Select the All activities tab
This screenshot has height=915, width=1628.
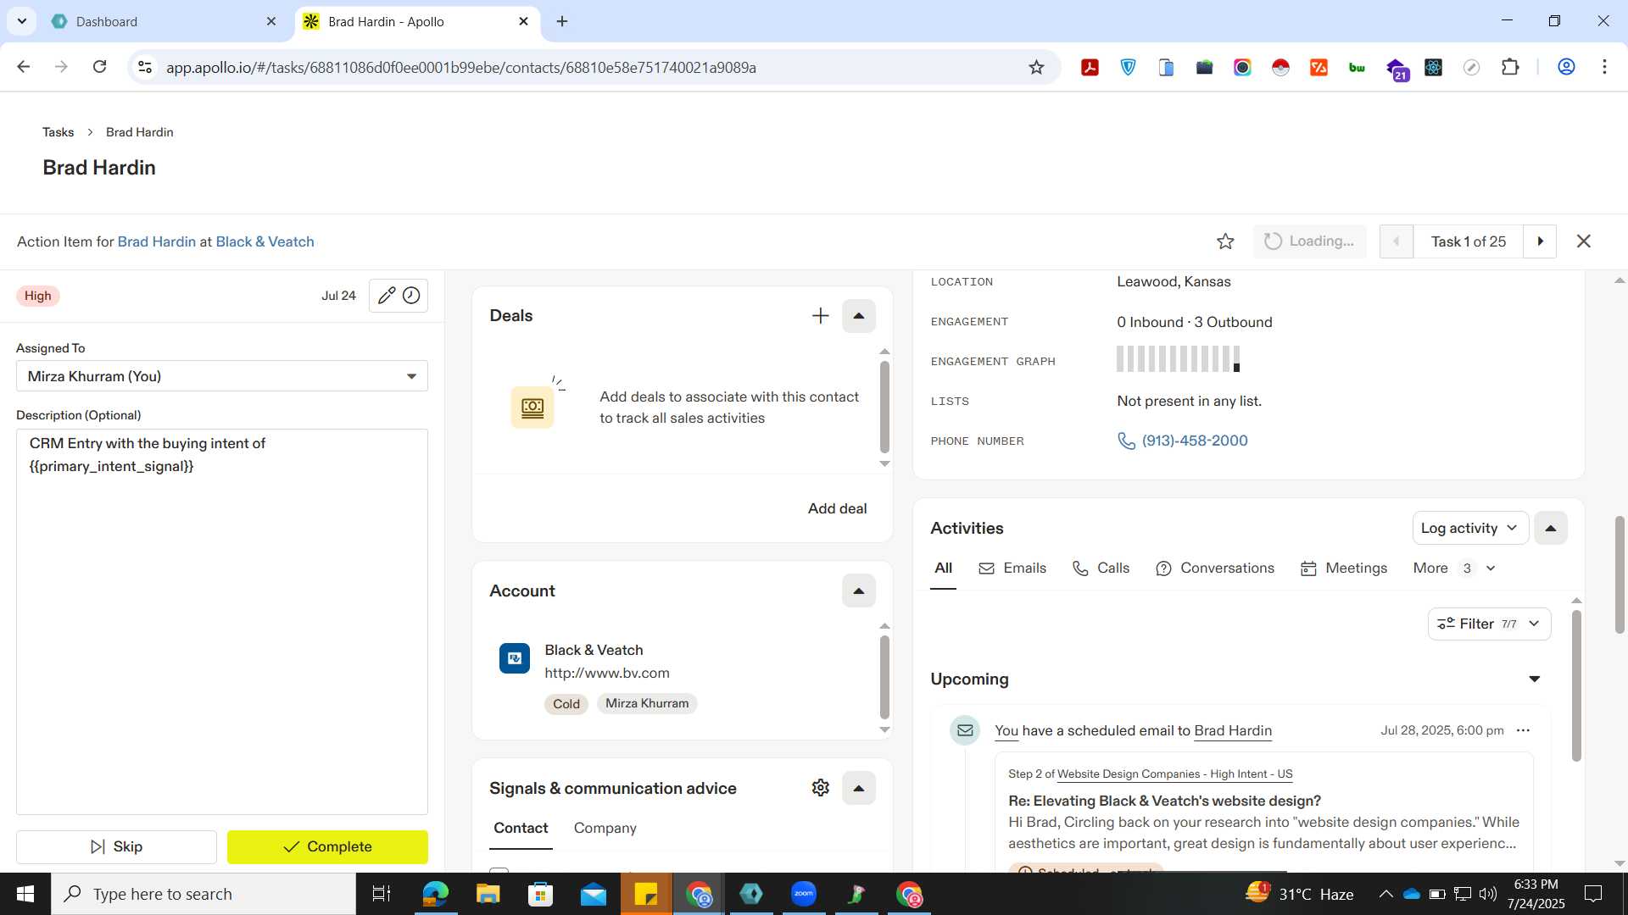click(x=943, y=568)
